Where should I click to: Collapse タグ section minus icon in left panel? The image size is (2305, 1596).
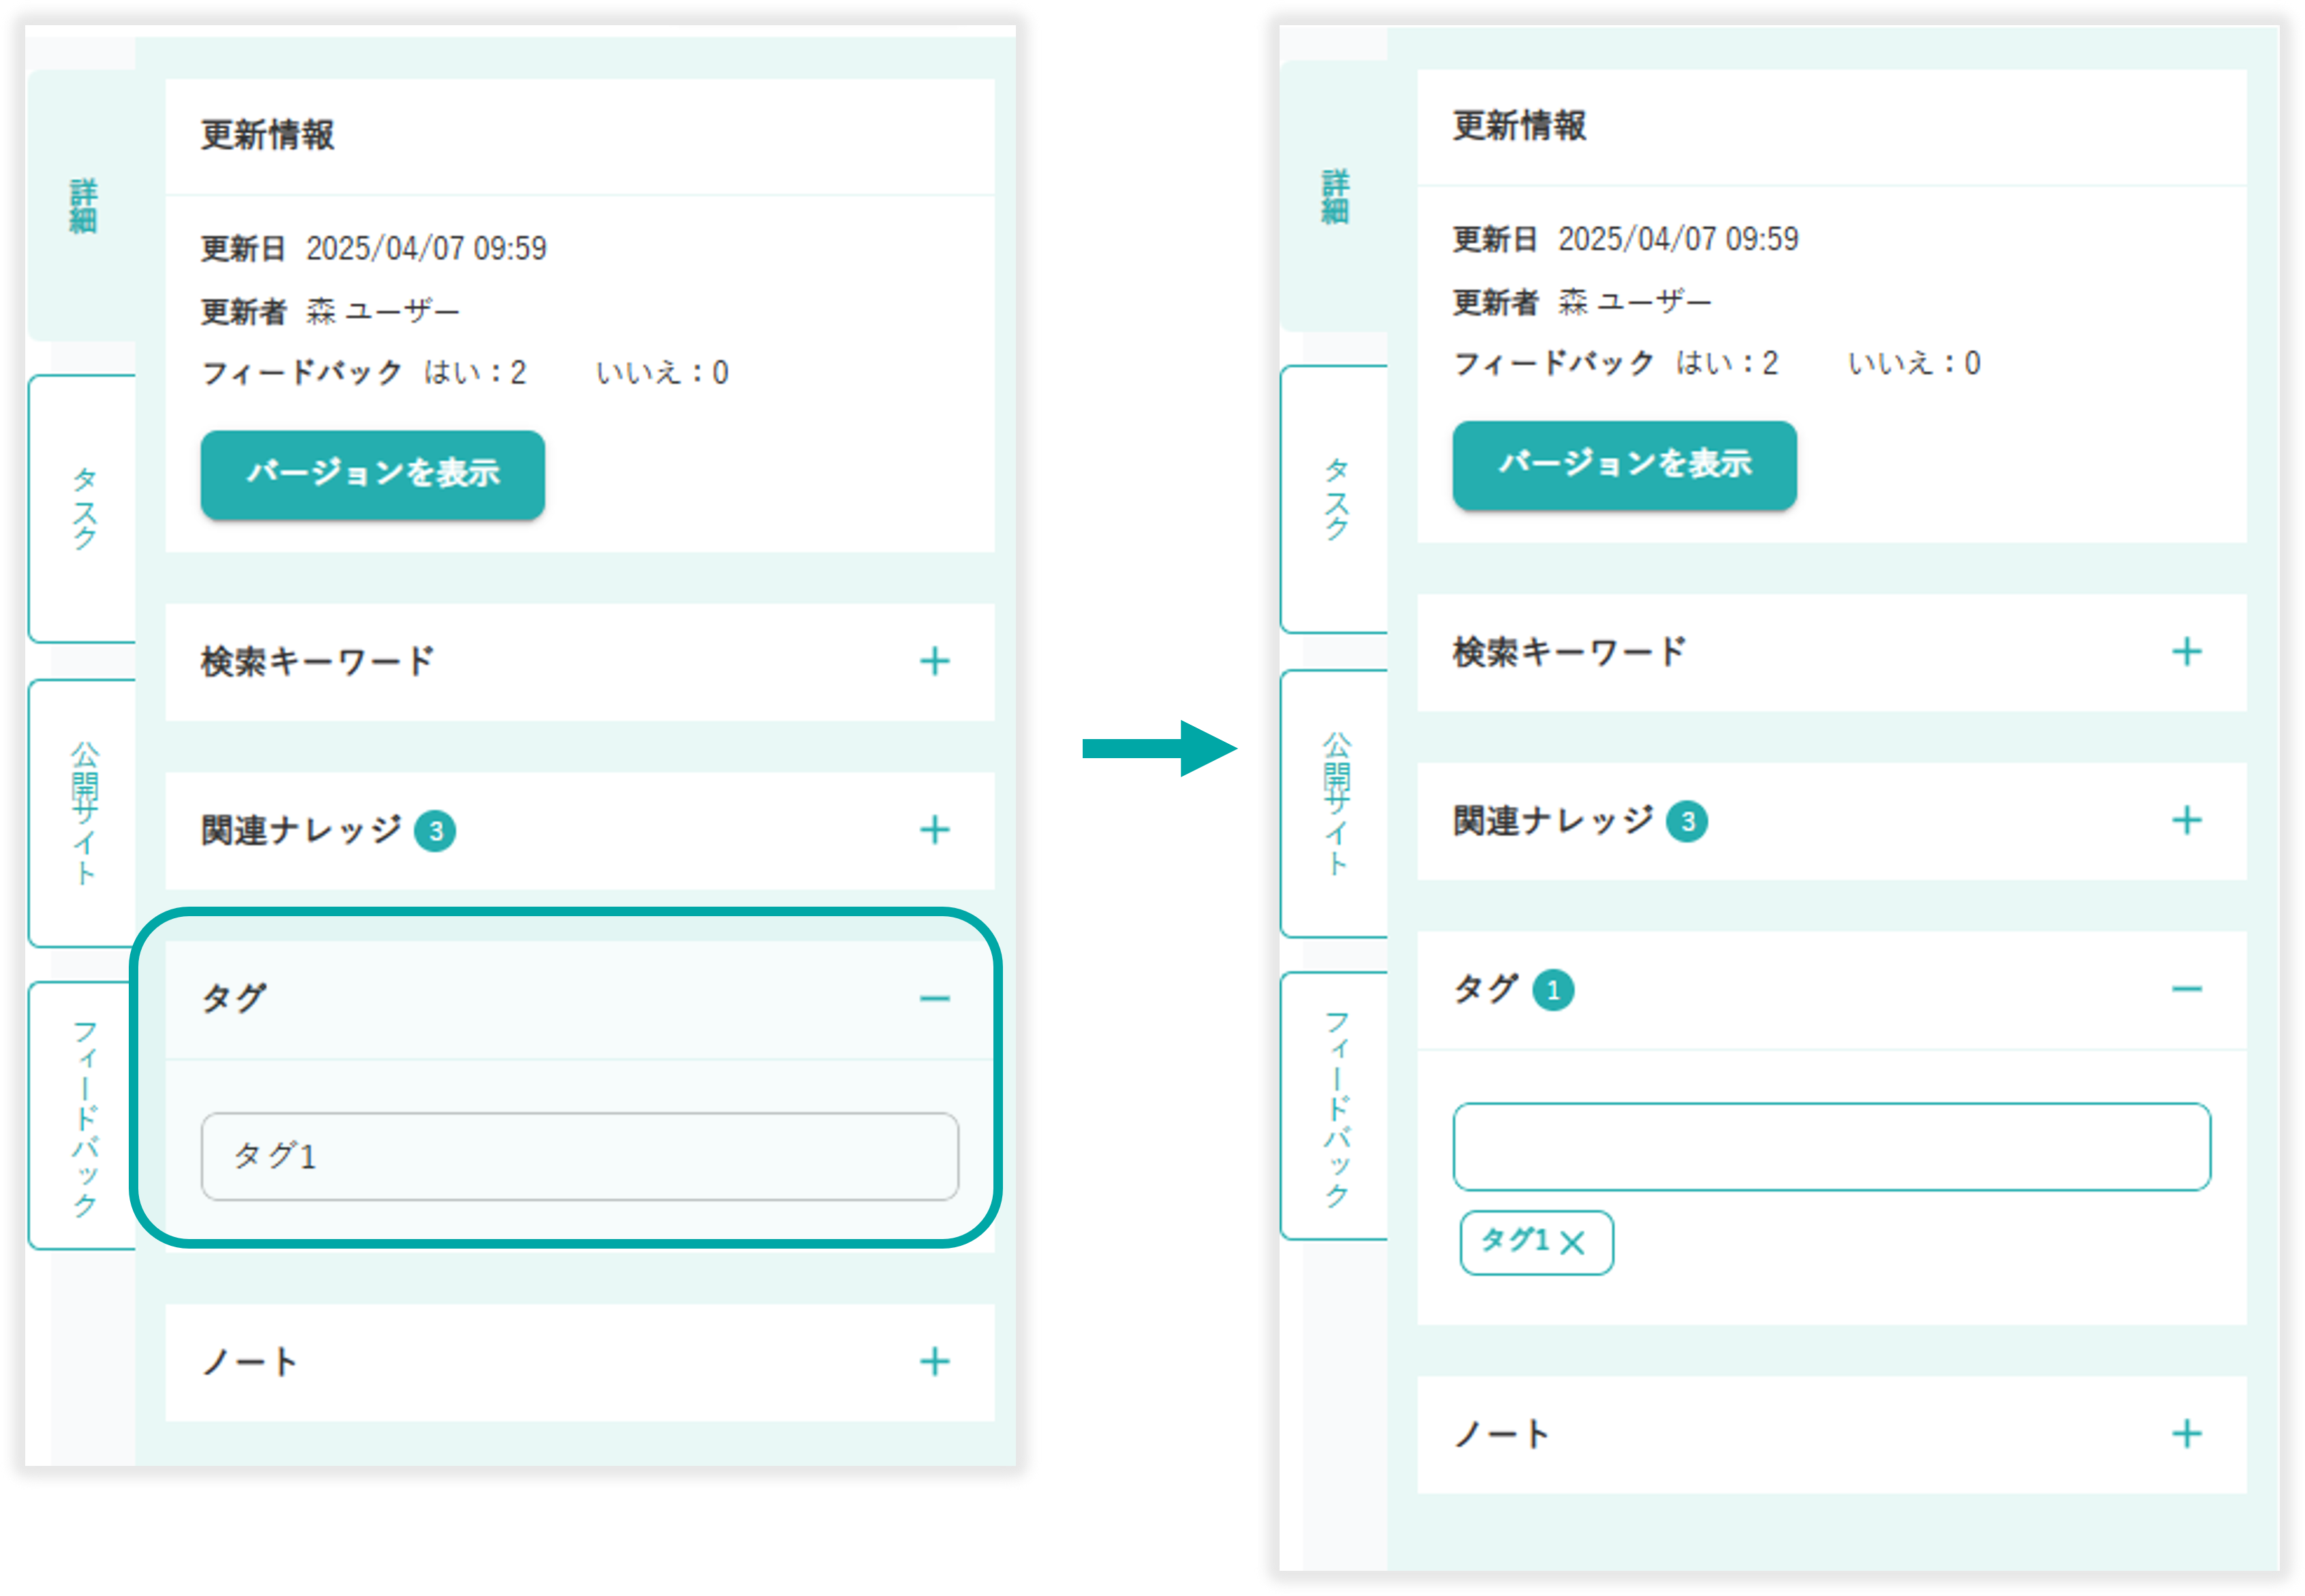coord(934,998)
